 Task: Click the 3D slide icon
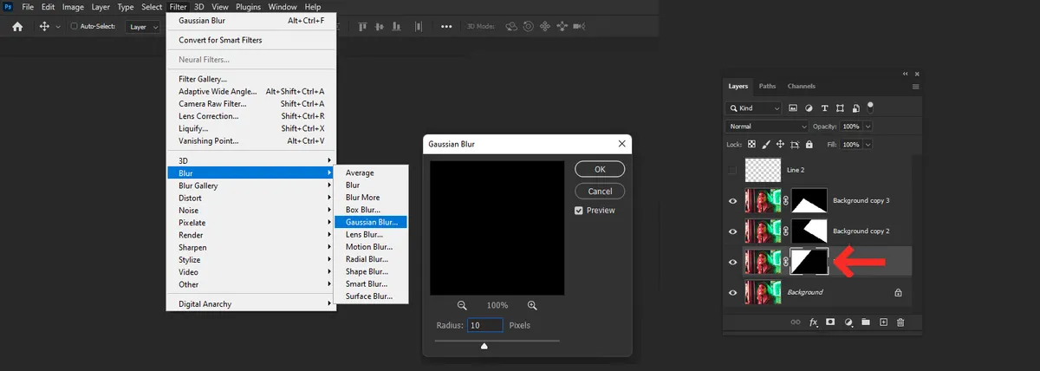[x=561, y=27]
